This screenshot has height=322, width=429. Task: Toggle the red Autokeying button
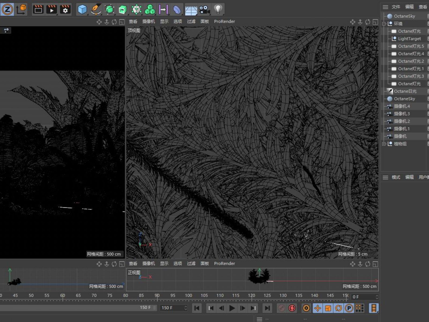292,308
